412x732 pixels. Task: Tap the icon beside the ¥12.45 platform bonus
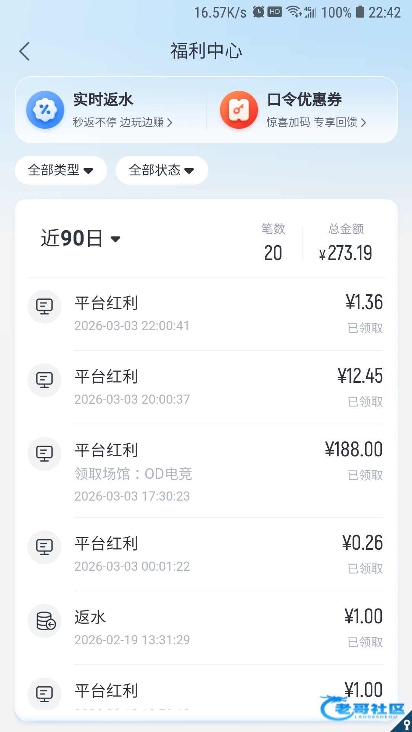click(x=44, y=380)
